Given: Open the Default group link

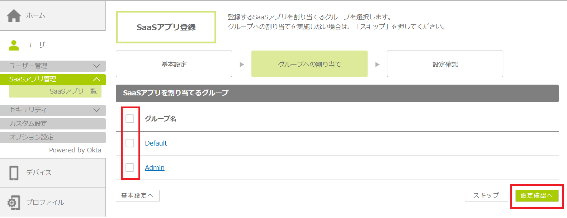Looking at the screenshot, I should (x=156, y=143).
